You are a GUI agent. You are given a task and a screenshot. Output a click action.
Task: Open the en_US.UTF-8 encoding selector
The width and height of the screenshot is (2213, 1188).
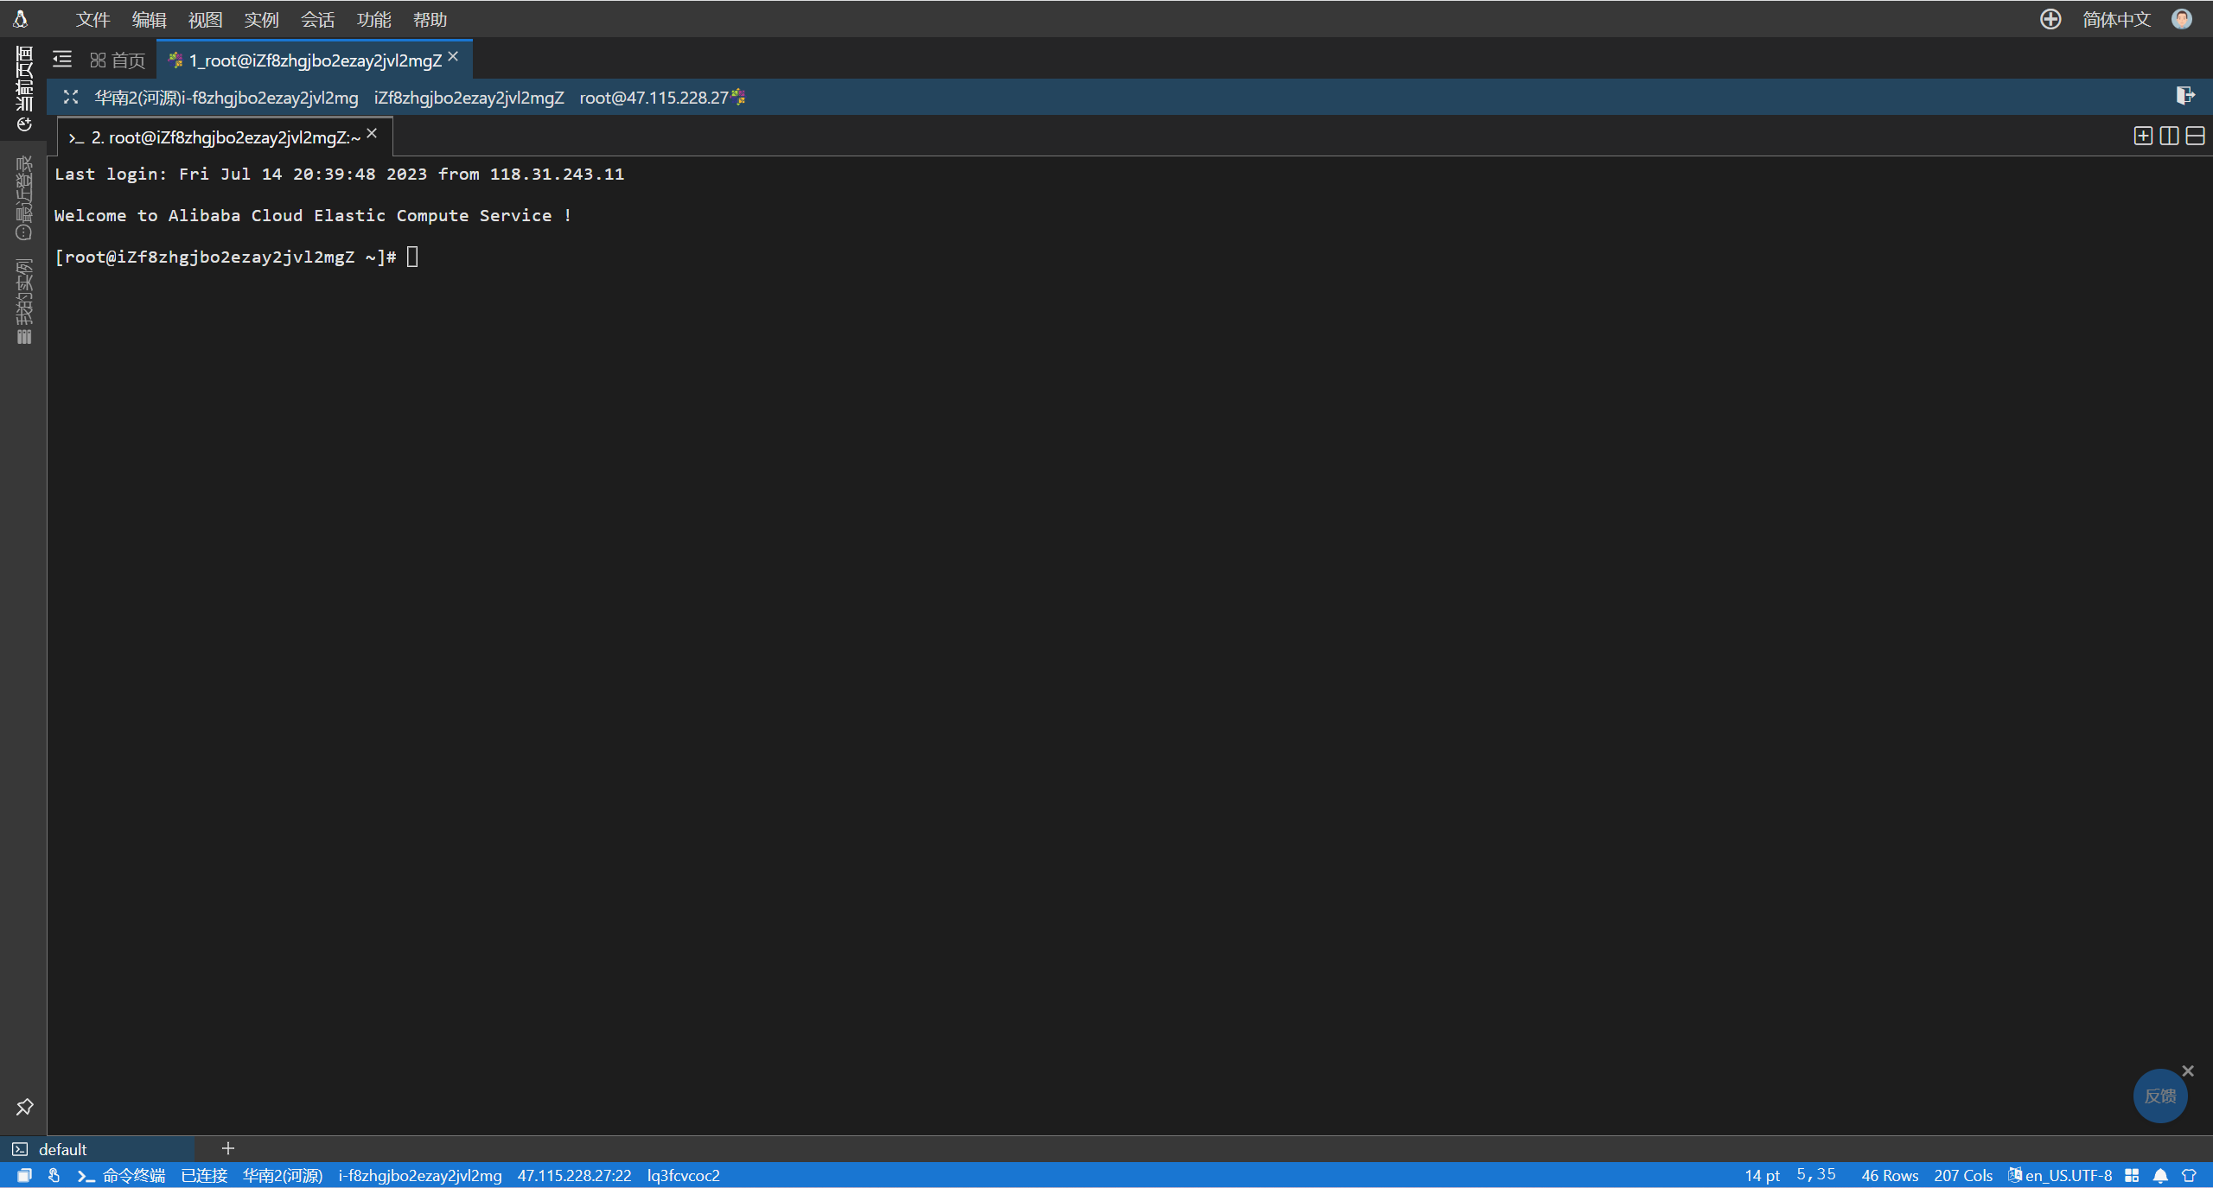click(x=2066, y=1175)
